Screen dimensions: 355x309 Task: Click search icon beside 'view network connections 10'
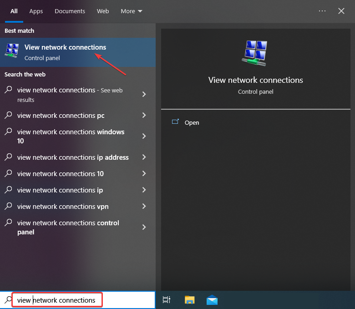click(8, 173)
